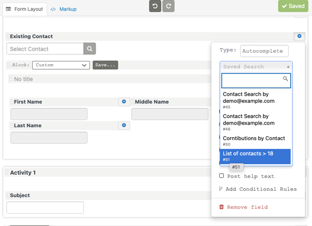Click the drag handle beside Existing Contact

click(7, 37)
